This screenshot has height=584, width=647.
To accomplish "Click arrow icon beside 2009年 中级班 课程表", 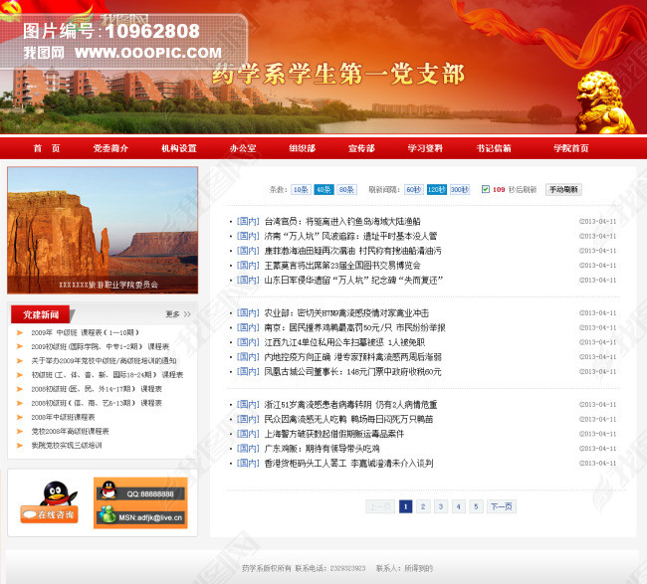I will click(19, 332).
